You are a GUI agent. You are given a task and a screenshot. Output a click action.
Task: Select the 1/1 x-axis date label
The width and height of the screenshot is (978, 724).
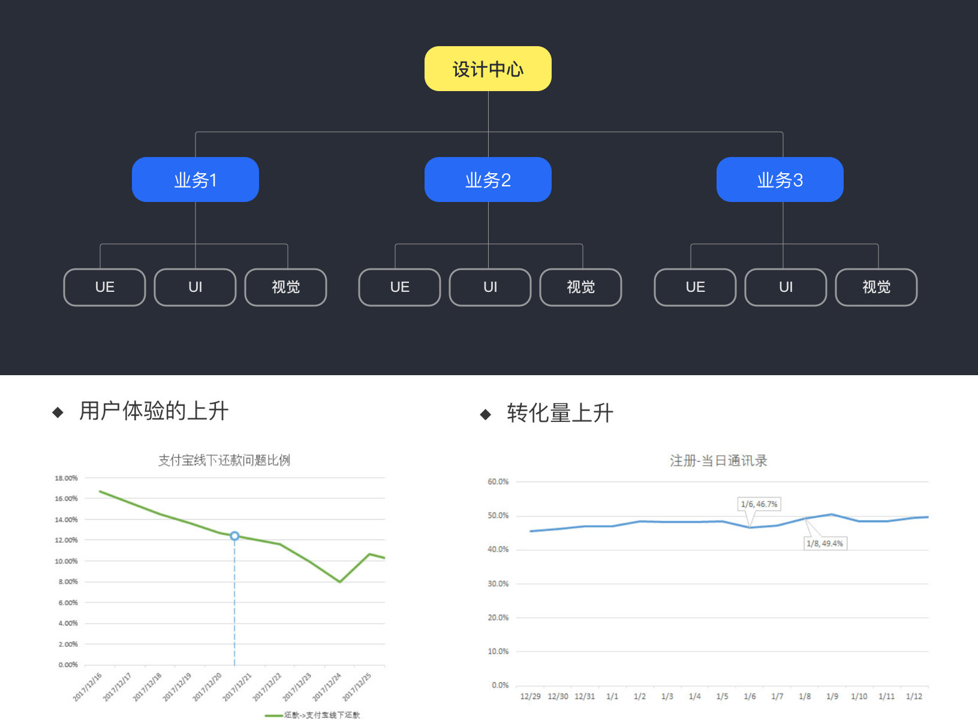click(x=612, y=696)
